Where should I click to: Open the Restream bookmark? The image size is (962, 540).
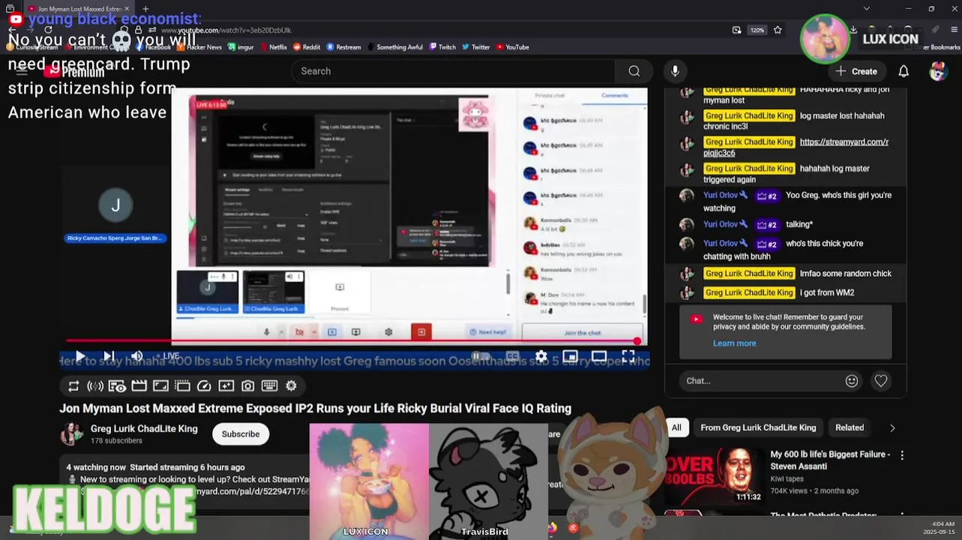point(343,47)
